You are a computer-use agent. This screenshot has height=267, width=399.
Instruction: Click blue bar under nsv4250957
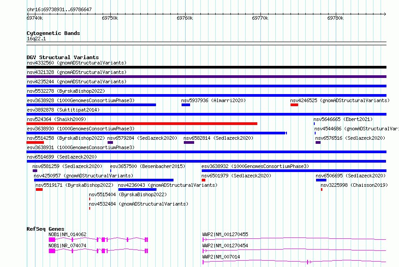(x=104, y=180)
